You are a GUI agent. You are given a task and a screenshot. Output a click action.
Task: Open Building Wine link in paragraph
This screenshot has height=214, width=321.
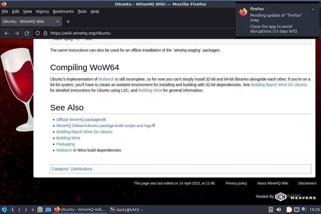[x=150, y=90]
